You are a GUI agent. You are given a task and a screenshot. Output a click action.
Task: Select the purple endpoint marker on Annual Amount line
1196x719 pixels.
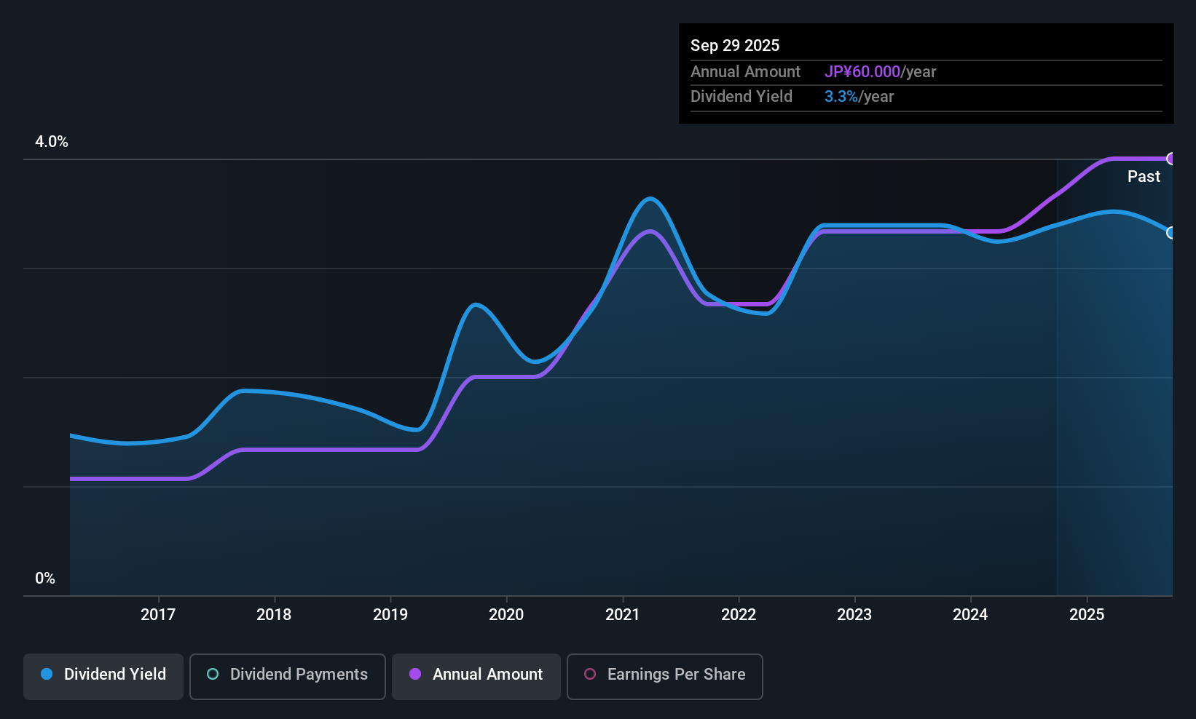(x=1171, y=159)
